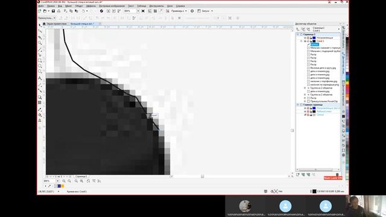The width and height of the screenshot is (386, 217).
Task: Open the Справка menu
Action: click(x=180, y=6)
